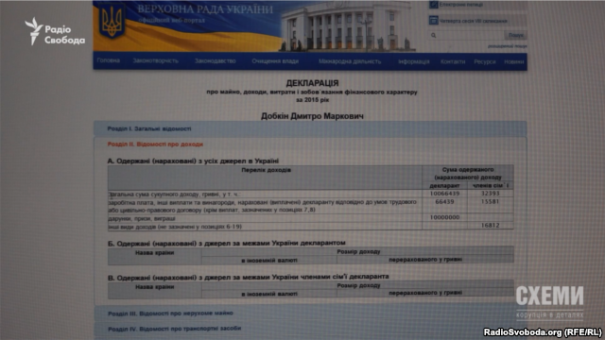
Task: Select the family salary value 15581
Action: coord(490,201)
